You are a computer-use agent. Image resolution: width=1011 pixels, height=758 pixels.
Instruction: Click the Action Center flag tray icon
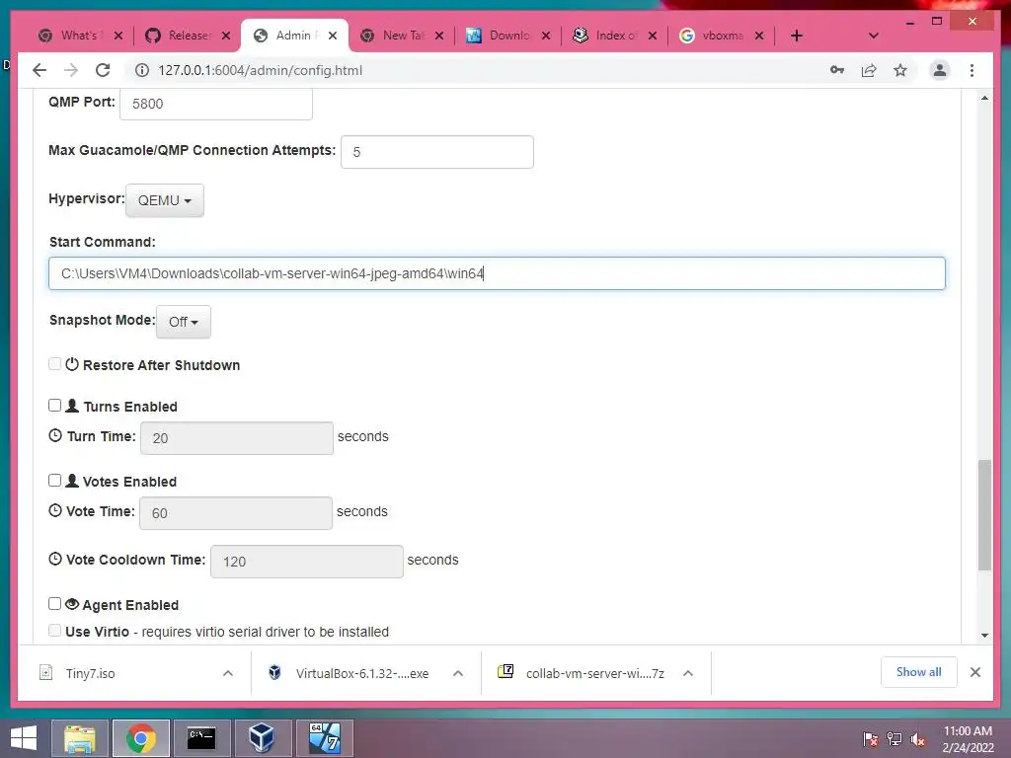pyautogui.click(x=871, y=739)
